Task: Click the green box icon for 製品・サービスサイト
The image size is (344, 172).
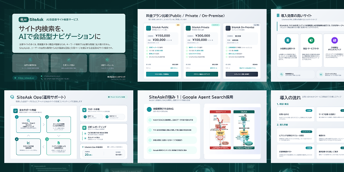Action: pyautogui.click(x=311, y=40)
